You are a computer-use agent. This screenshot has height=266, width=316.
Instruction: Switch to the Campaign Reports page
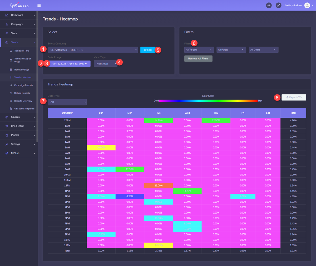point(23,85)
